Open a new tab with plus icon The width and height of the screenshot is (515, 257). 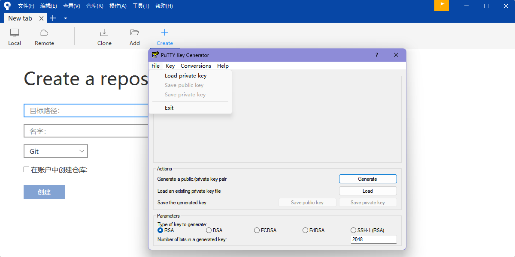53,18
